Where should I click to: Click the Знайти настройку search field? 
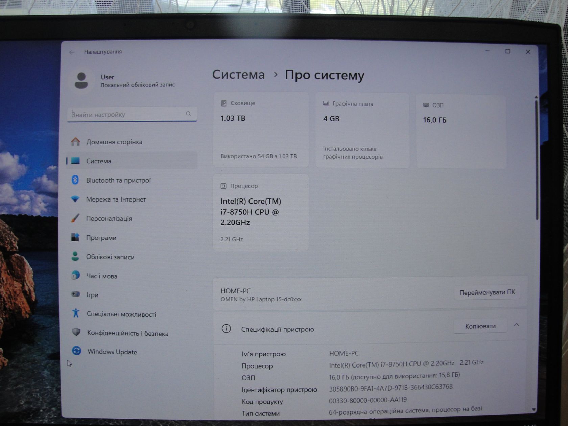coord(132,115)
